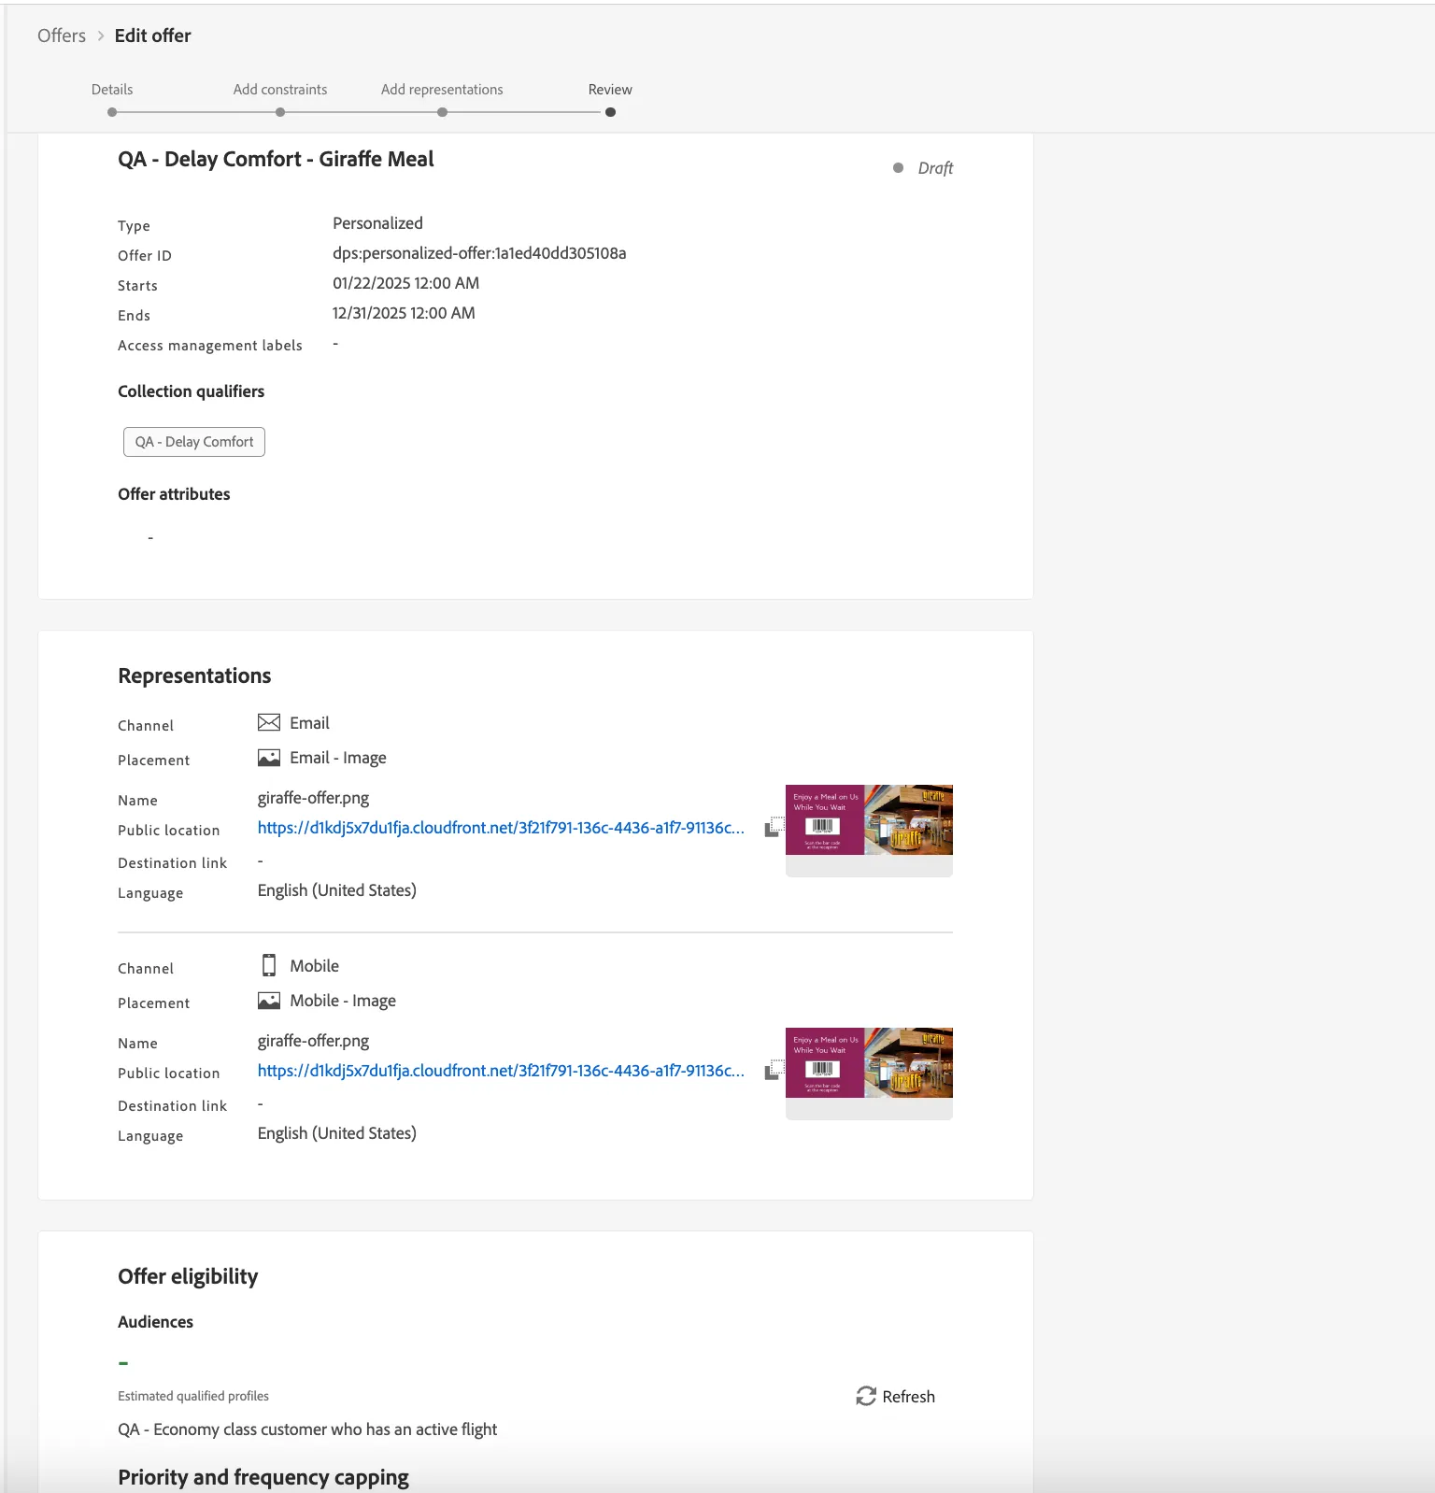Viewport: 1435px width, 1493px height.
Task: Select the Review step
Action: [x=610, y=90]
